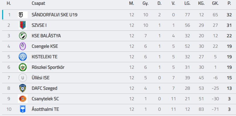The height and width of the screenshot is (116, 236).
Task: Click SZVSE I's 31 points value
Action: click(229, 25)
